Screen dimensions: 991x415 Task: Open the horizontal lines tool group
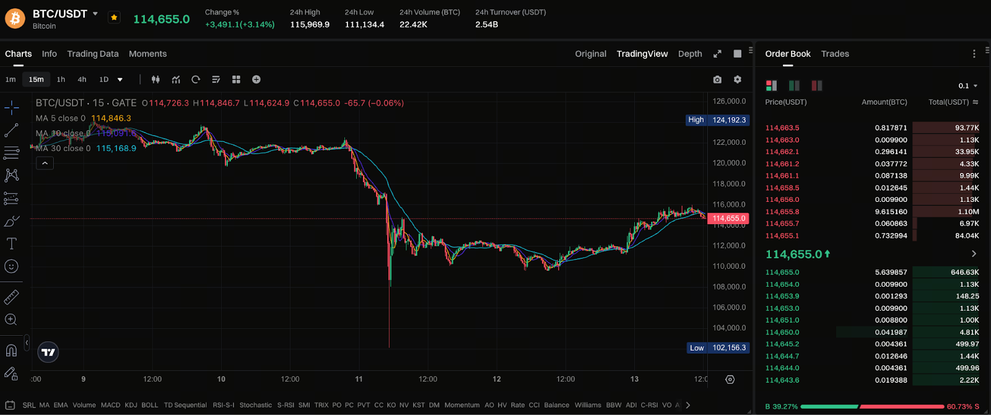point(12,153)
